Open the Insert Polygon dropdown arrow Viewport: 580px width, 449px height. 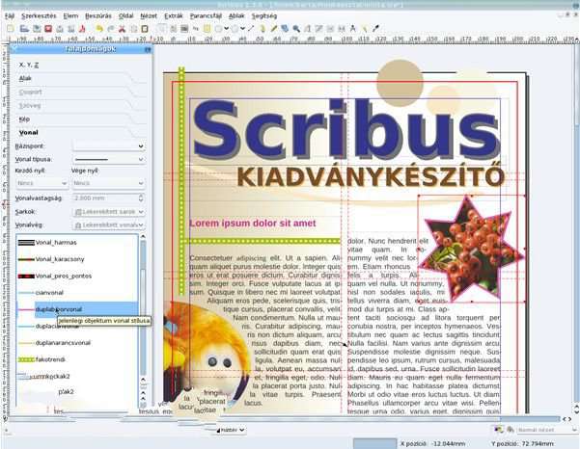pyautogui.click(x=242, y=29)
